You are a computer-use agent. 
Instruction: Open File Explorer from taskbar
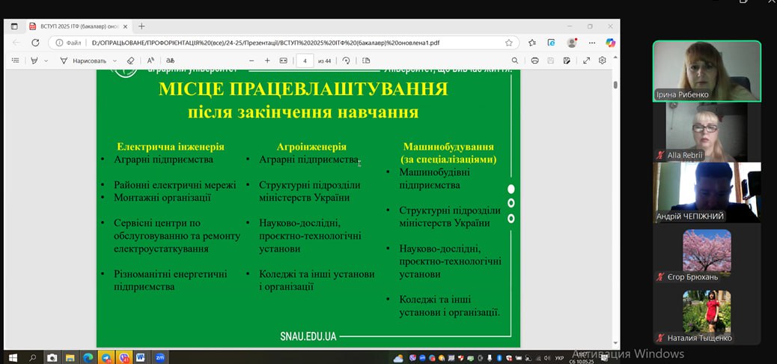point(70,357)
